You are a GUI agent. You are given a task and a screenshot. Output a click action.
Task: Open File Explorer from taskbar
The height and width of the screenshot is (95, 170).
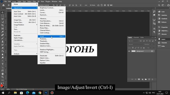(15, 93)
